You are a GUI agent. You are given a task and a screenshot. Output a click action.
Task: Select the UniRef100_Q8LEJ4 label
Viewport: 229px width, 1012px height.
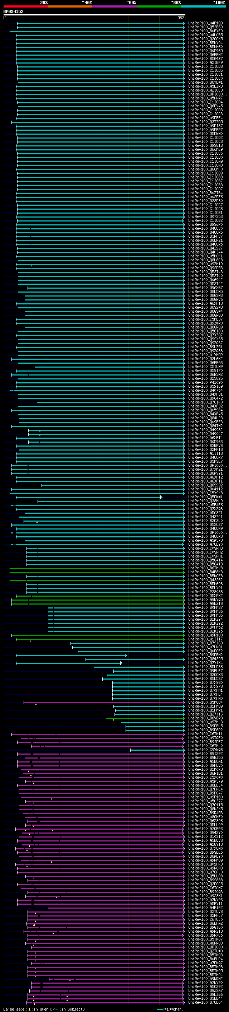205,785
